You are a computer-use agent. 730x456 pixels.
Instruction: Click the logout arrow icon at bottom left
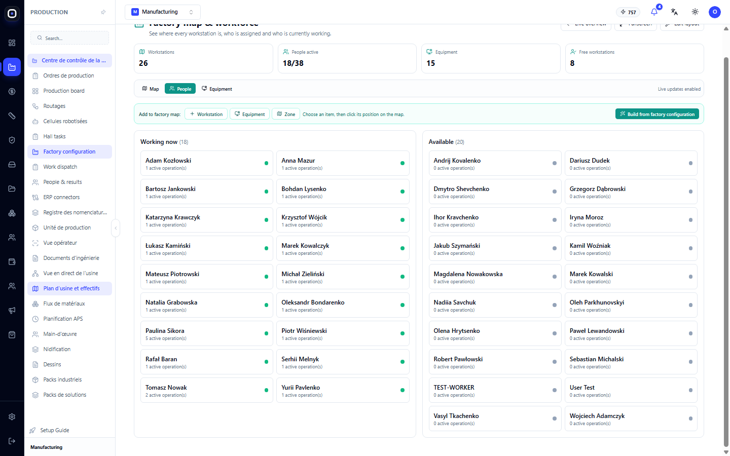coord(12,441)
